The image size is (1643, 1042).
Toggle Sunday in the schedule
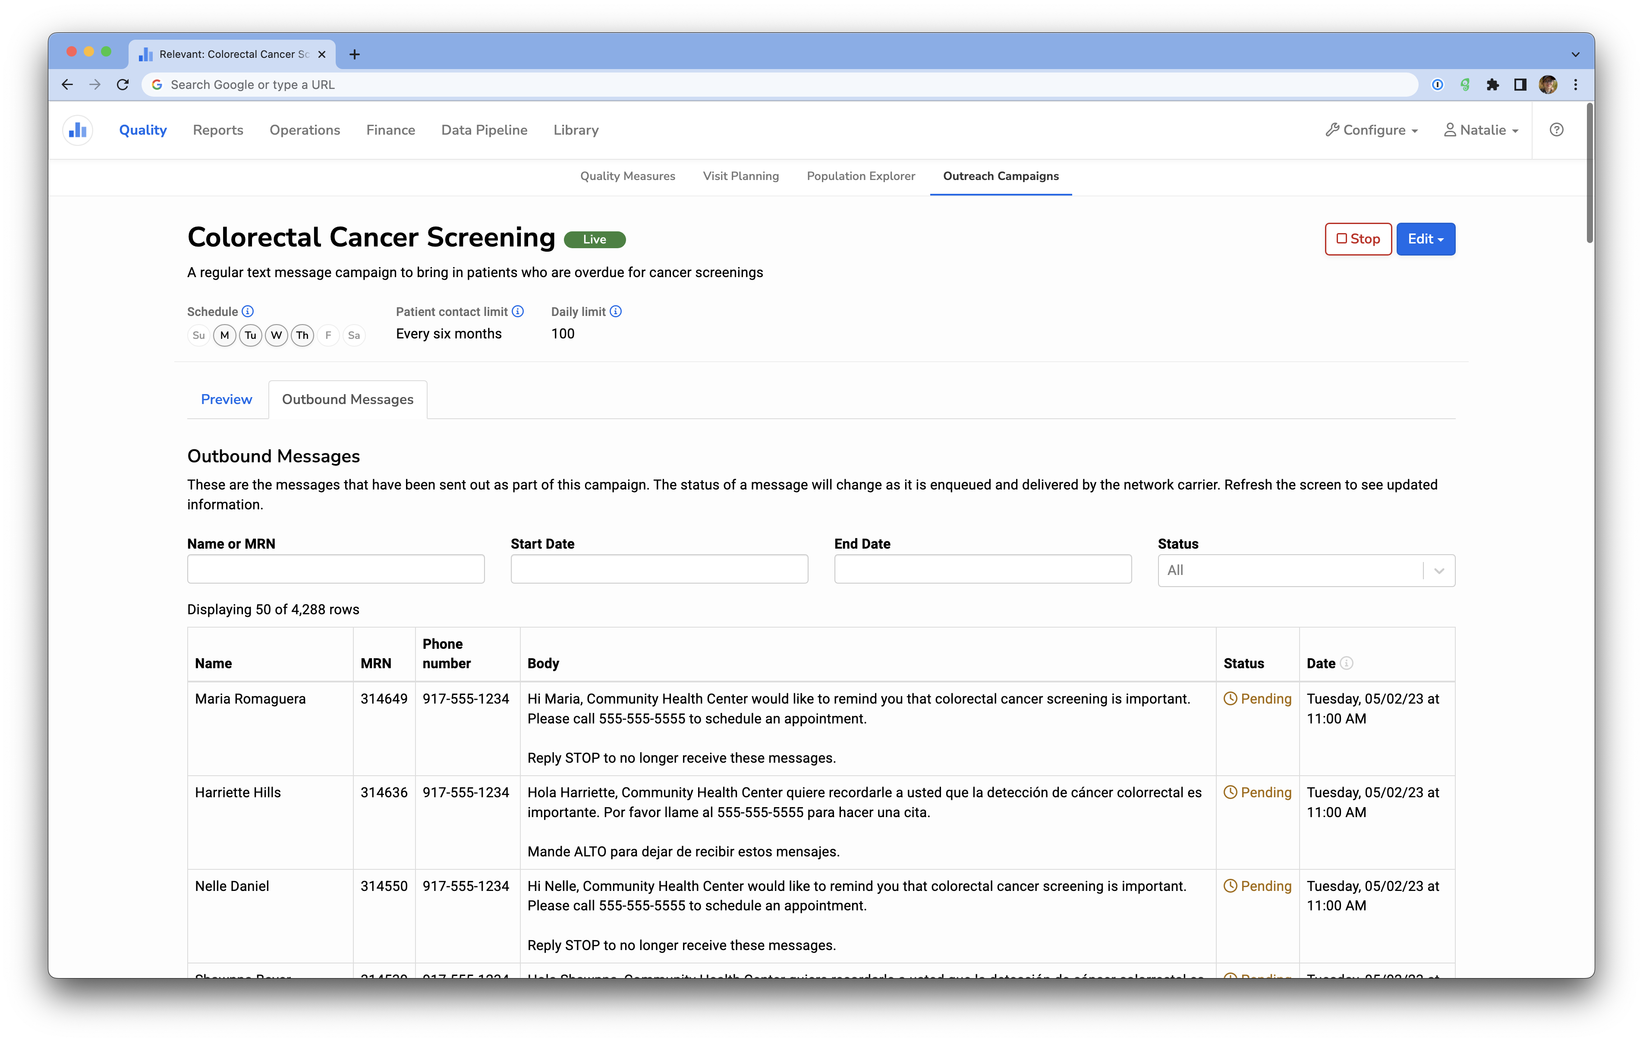coord(198,335)
